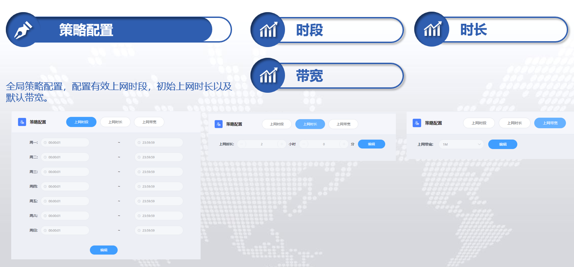Select 上网时段 tab in the bandwidth panel
The width and height of the screenshot is (574, 267).
coord(479,123)
